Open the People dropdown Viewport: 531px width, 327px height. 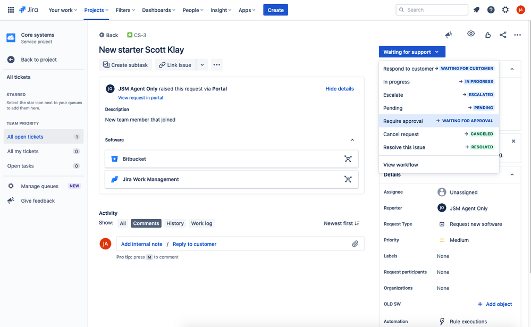click(x=193, y=10)
